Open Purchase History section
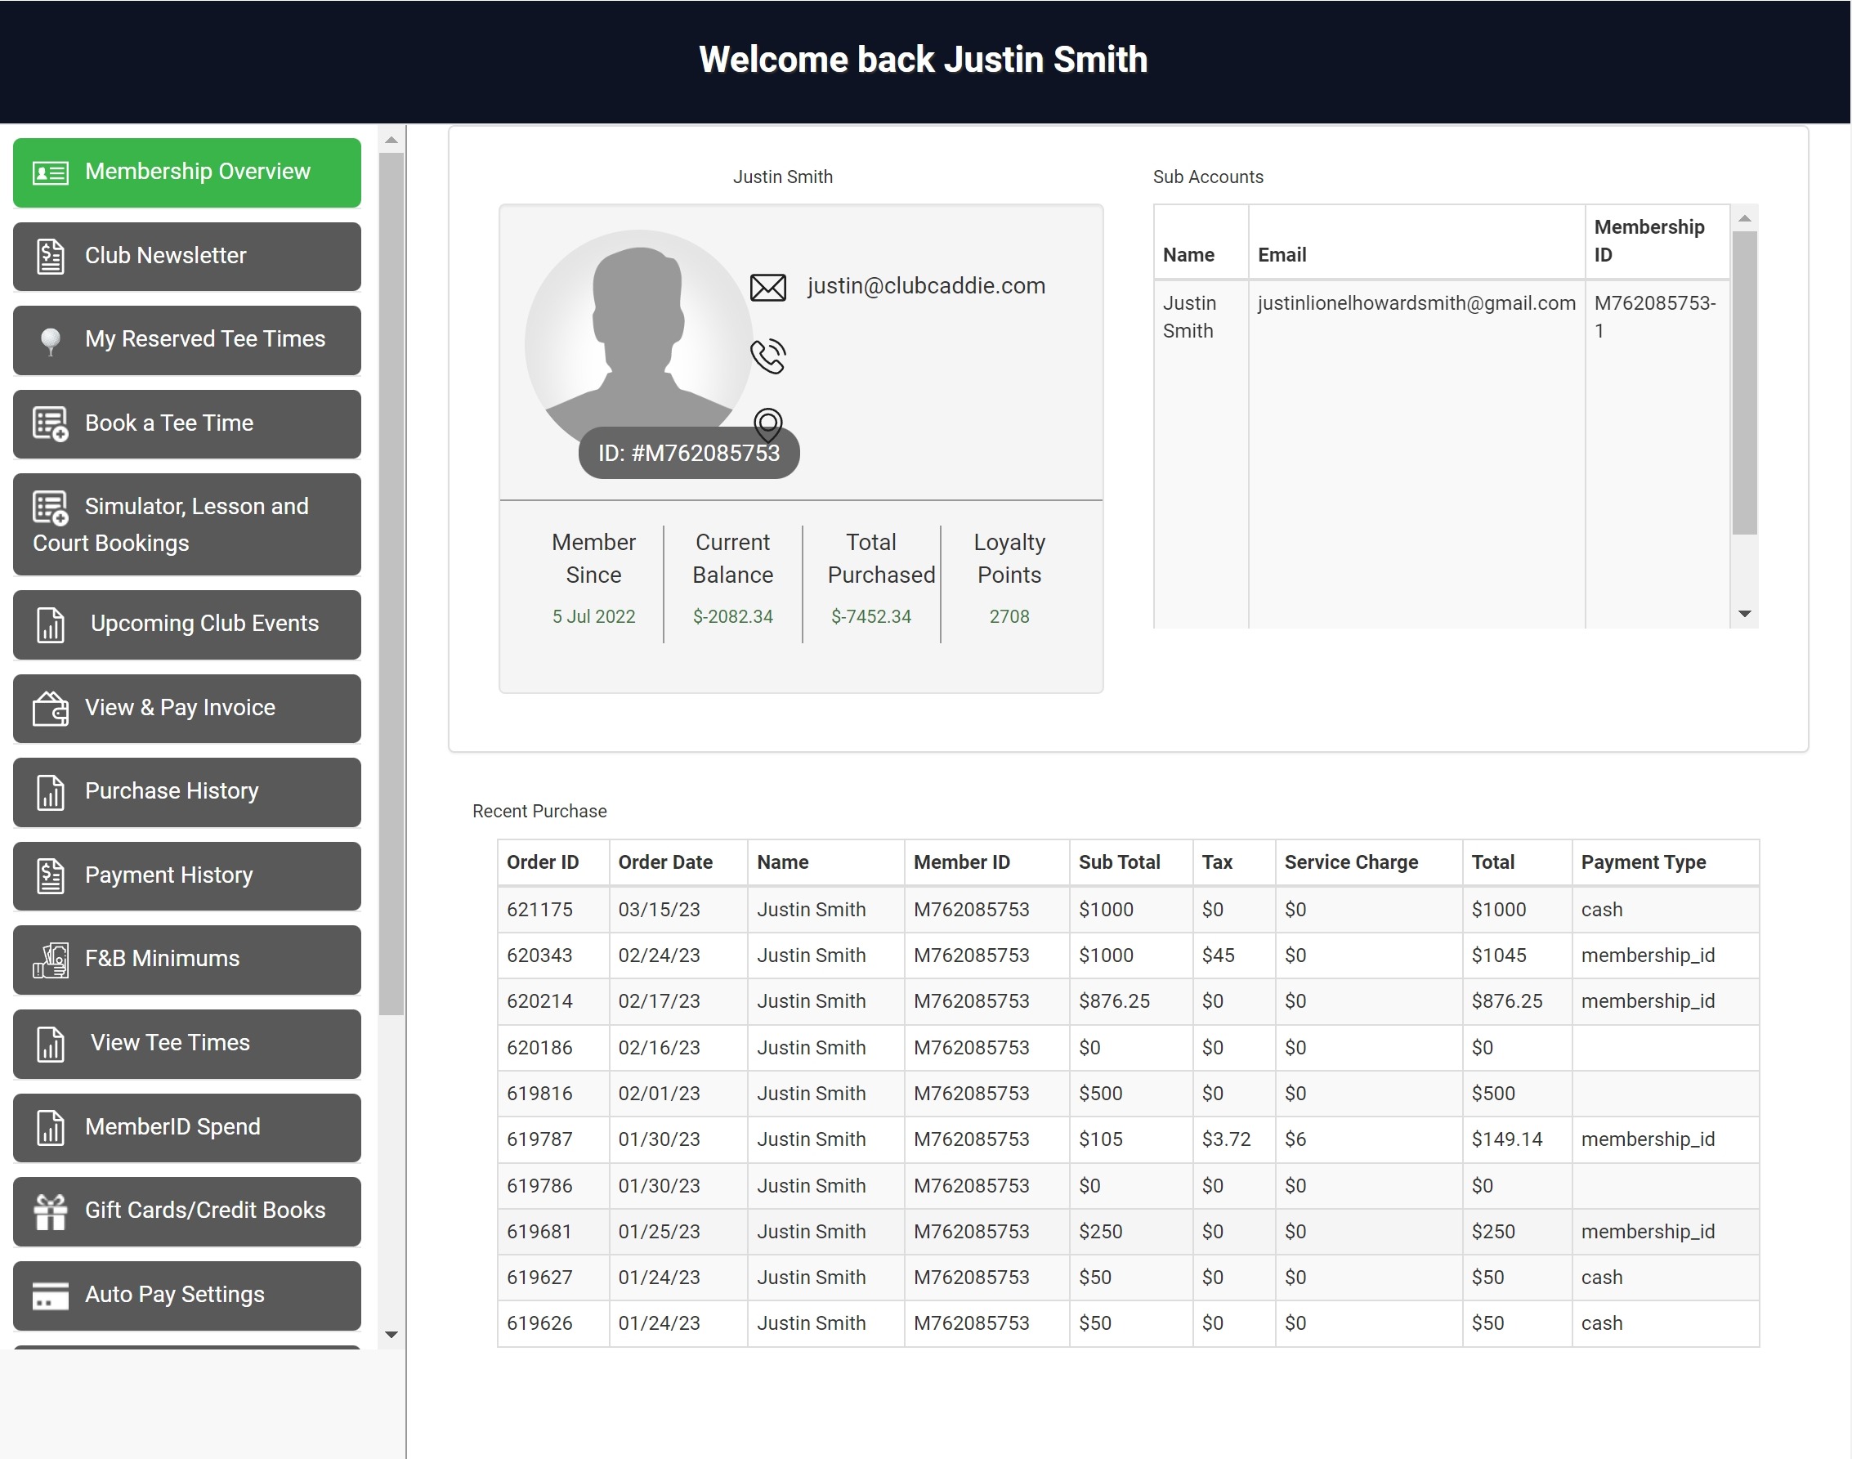The width and height of the screenshot is (1852, 1459). pos(186,792)
